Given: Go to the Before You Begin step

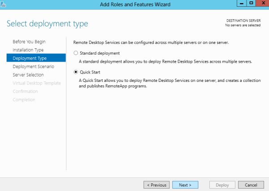Looking at the screenshot, I should [29, 42].
